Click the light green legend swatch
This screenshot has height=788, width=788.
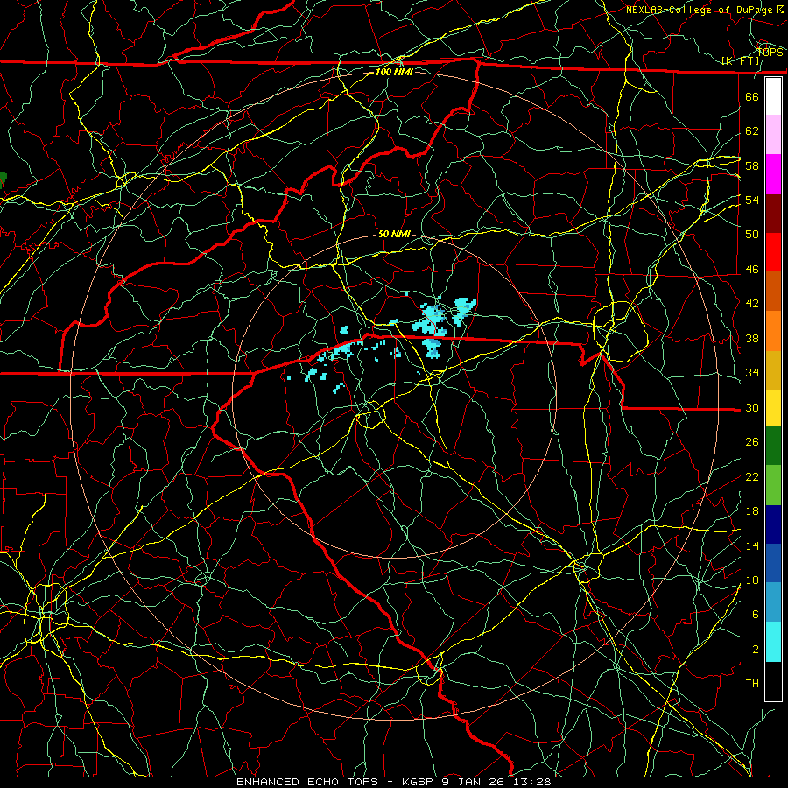773,484
